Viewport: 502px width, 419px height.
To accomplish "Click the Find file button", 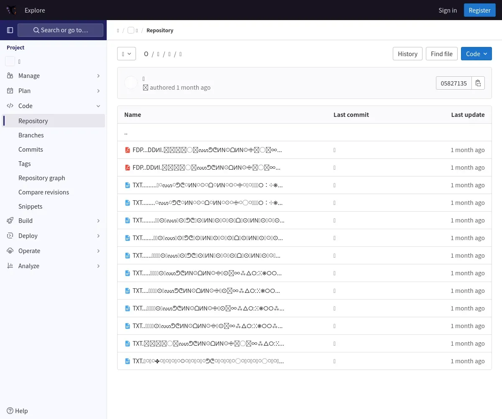I will [441, 54].
